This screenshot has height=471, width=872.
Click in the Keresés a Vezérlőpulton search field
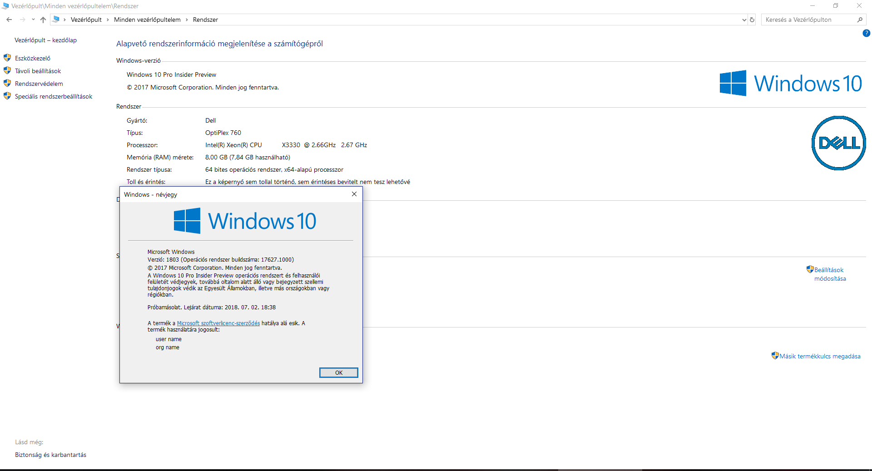tap(808, 20)
